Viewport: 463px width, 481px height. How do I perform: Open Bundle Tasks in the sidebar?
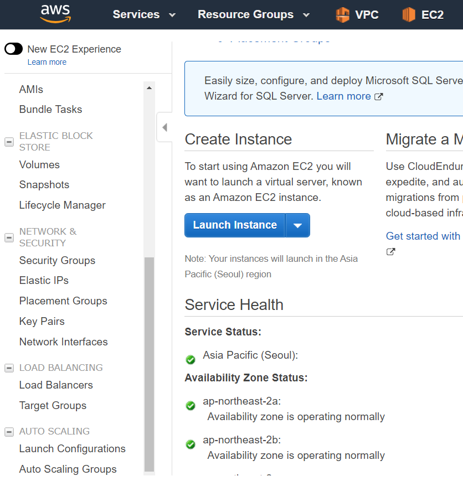click(50, 109)
